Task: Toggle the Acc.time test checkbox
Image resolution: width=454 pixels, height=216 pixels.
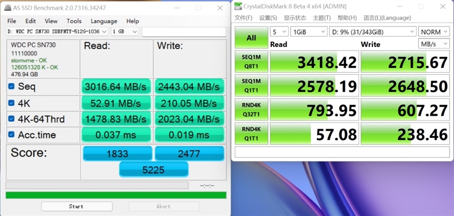Action: (x=11, y=134)
